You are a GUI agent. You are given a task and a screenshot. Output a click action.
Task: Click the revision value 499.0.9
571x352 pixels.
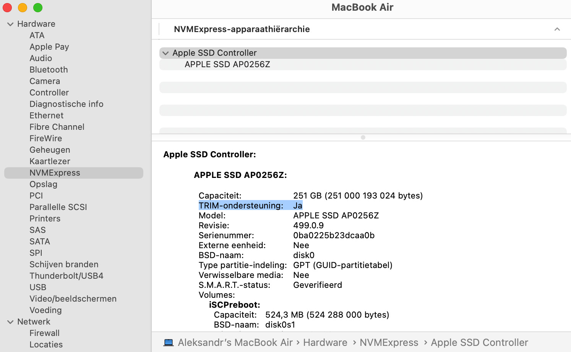308,225
